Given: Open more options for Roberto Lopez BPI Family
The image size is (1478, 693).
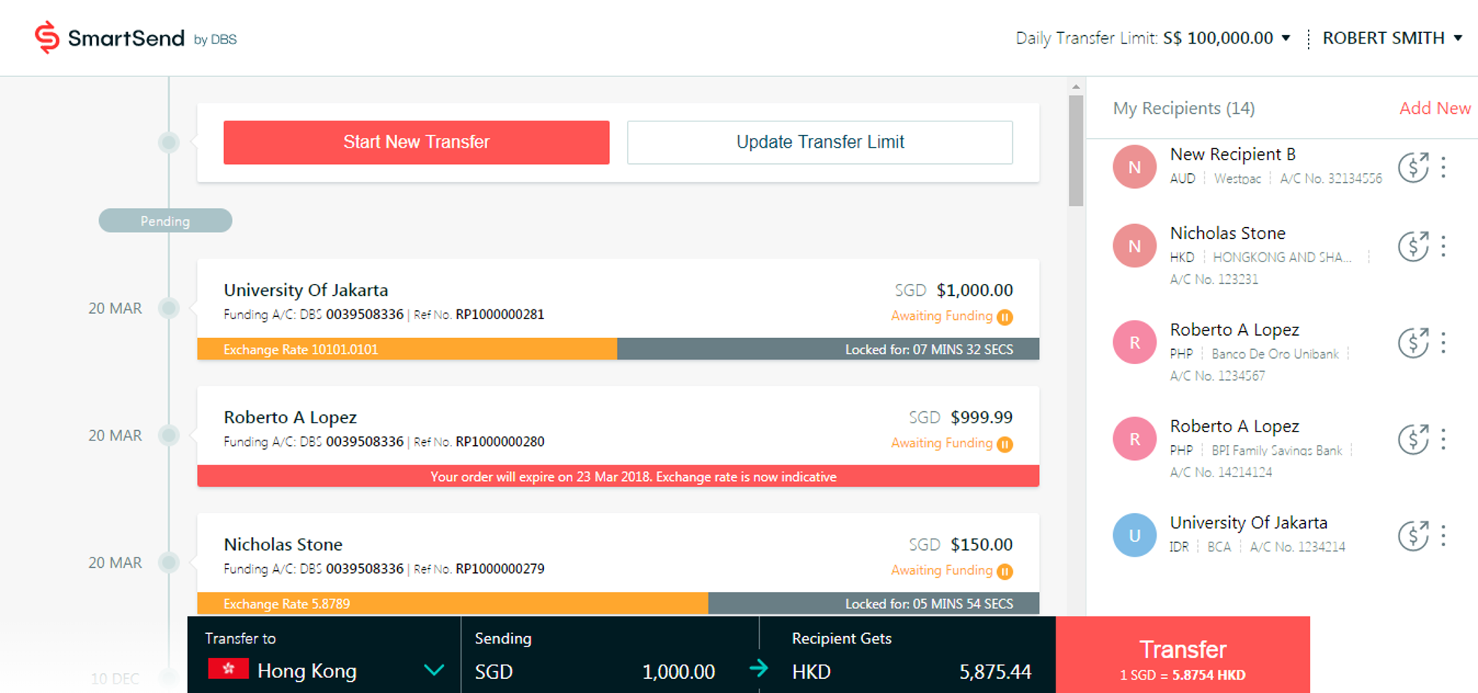Looking at the screenshot, I should click(x=1444, y=440).
